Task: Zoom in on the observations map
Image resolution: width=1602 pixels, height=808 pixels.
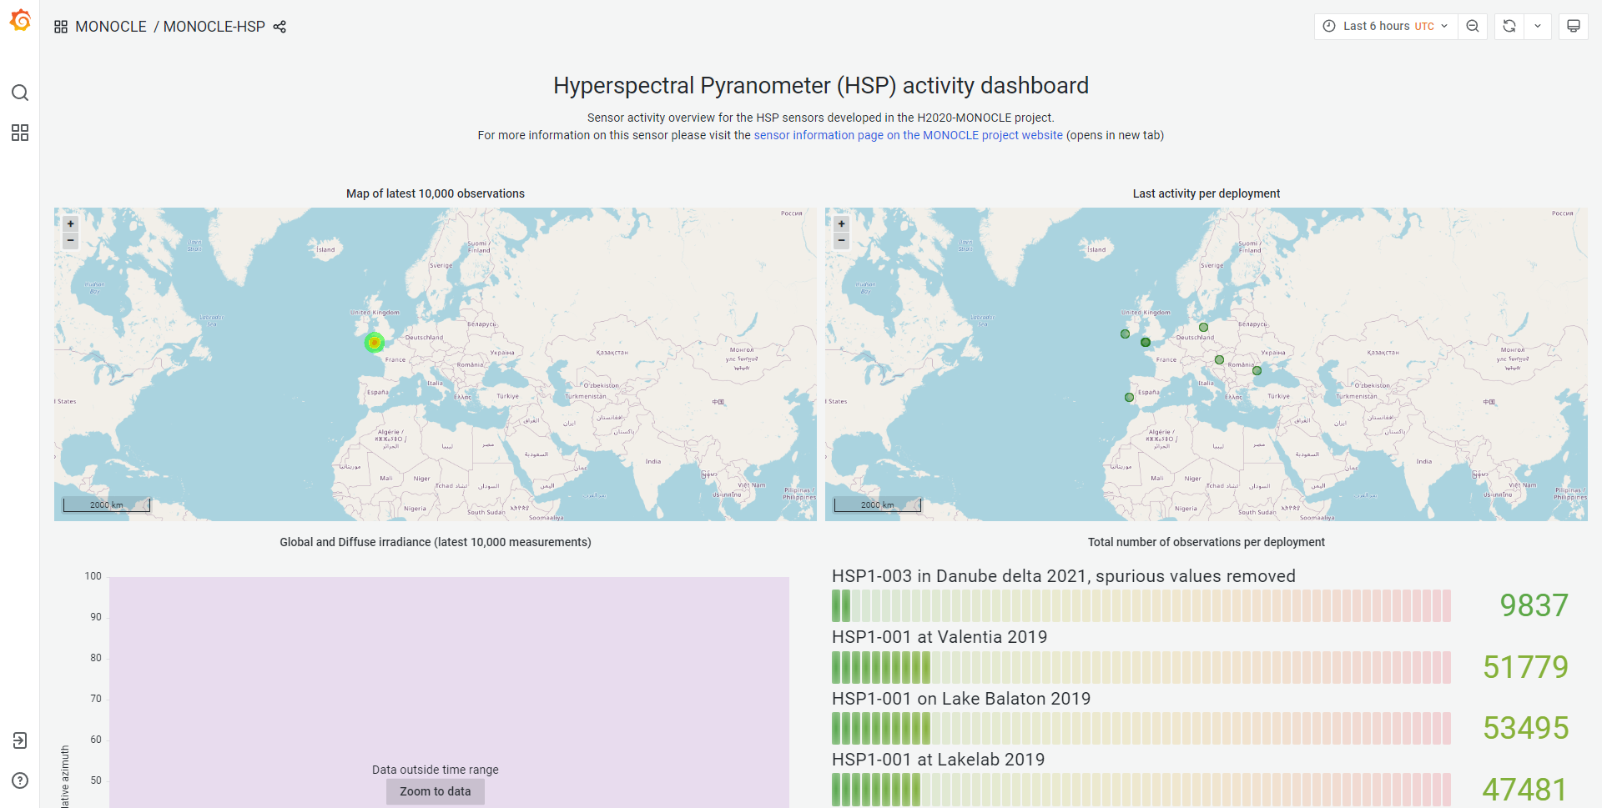Action: 71,223
